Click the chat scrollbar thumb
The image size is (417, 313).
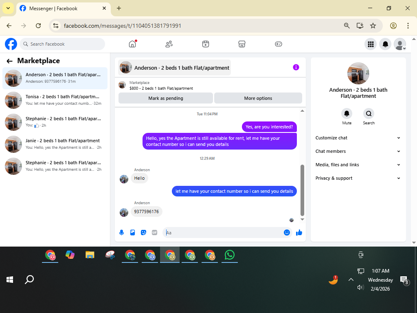coord(302,190)
